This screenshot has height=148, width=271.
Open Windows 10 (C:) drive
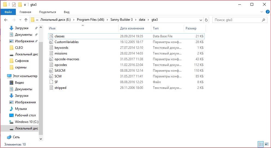[27, 122]
